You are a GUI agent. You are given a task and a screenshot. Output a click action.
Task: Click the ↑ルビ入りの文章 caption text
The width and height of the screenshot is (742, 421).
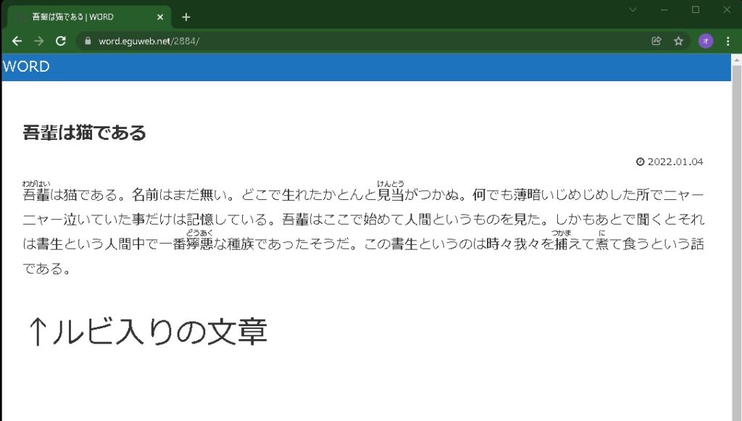coord(146,332)
